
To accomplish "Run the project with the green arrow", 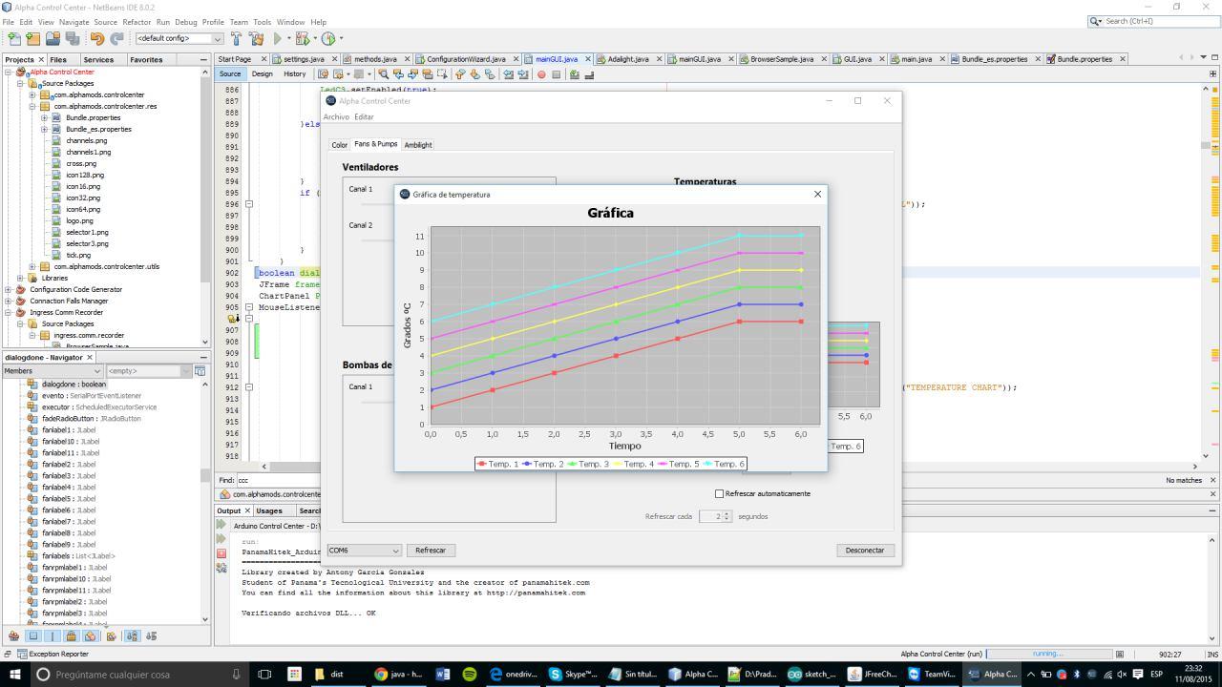I will (x=278, y=39).
